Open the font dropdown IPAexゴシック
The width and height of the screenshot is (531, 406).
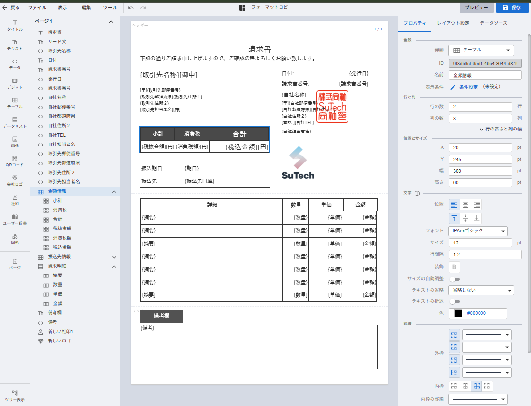point(478,231)
